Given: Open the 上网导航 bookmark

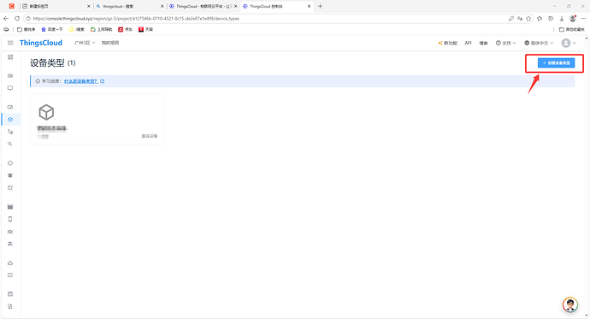Looking at the screenshot, I should 101,29.
